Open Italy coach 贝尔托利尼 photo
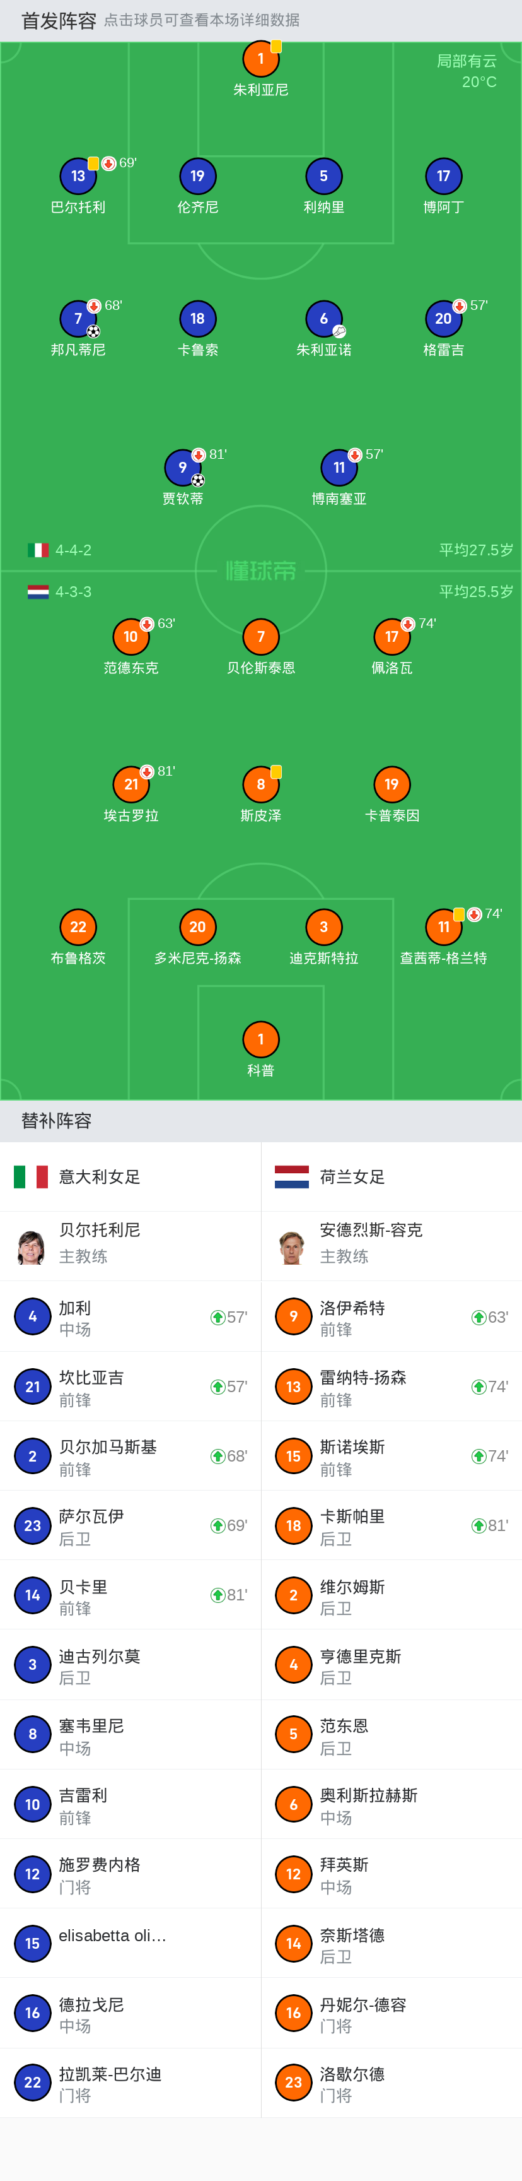 pos(32,1246)
